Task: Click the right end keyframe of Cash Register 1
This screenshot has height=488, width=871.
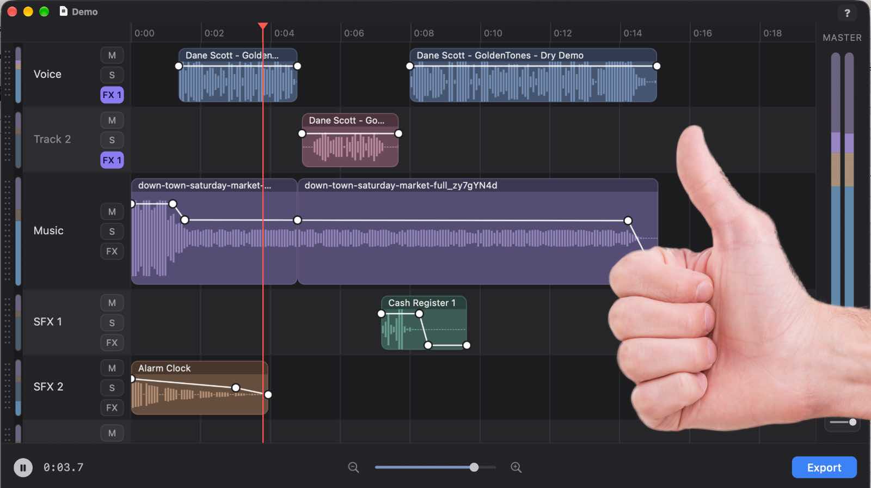Action: tap(467, 345)
